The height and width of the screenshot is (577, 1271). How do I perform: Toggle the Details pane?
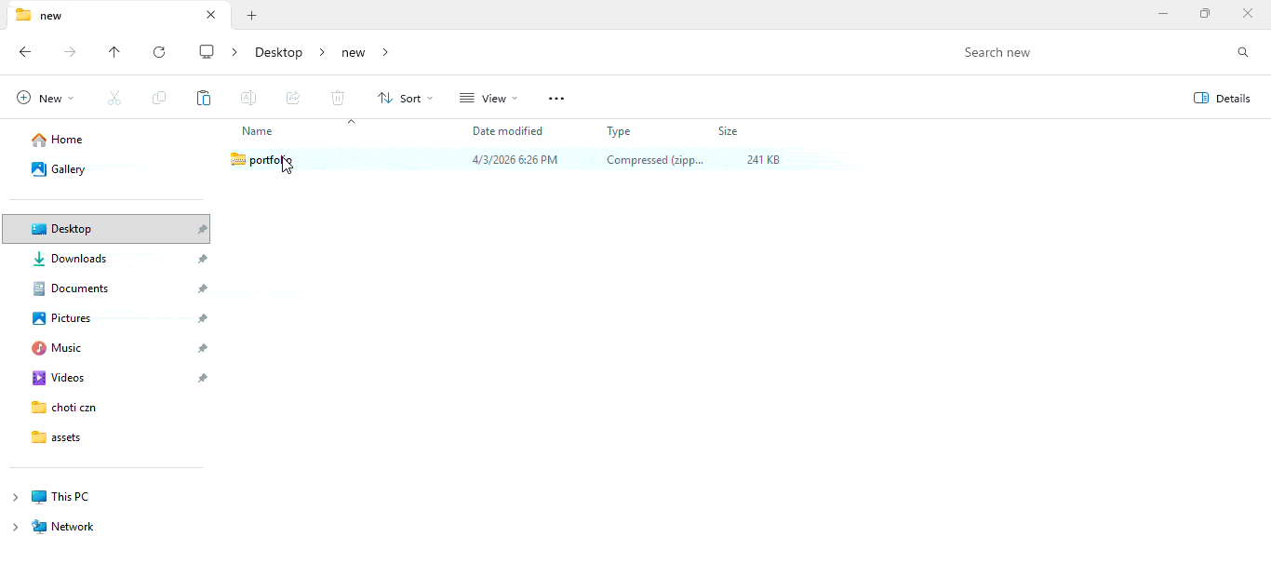(x=1222, y=98)
